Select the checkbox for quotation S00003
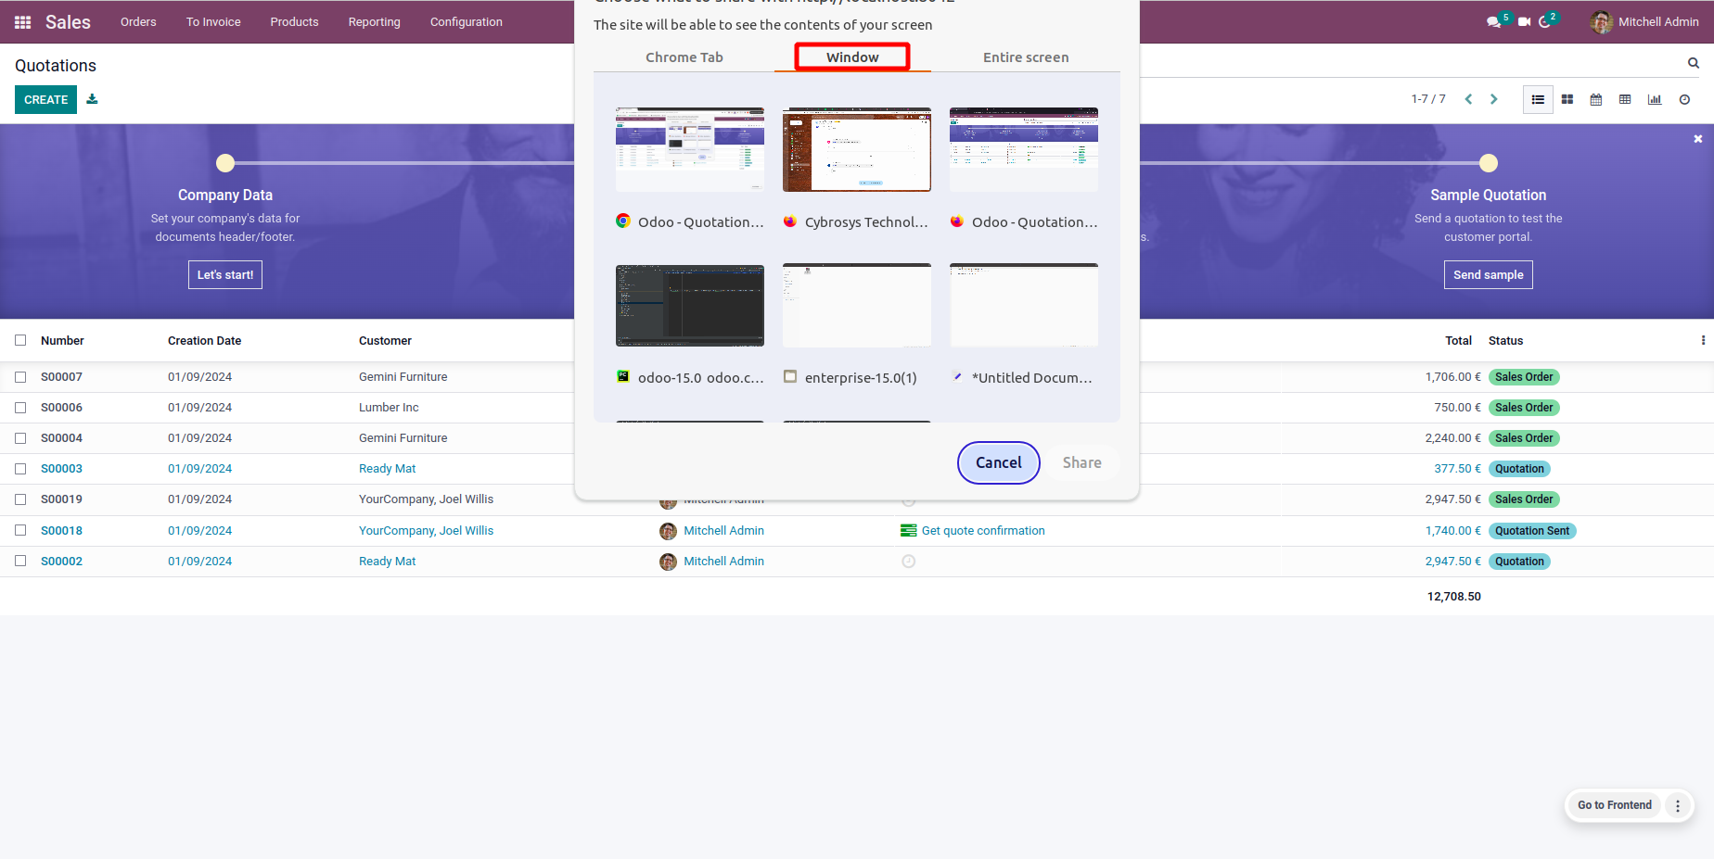The height and width of the screenshot is (859, 1714). (x=20, y=469)
